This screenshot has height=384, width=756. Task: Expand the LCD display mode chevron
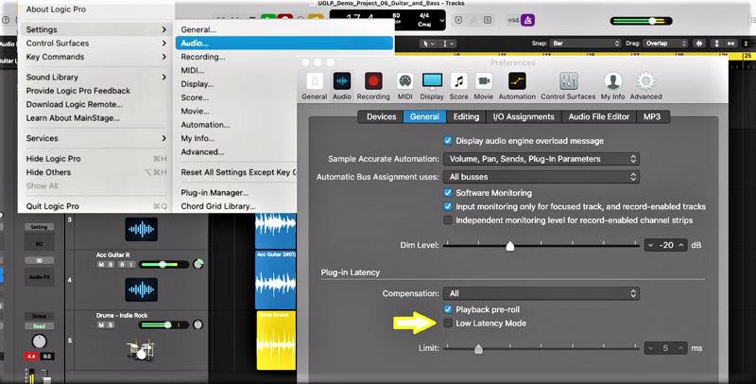pyautogui.click(x=441, y=20)
